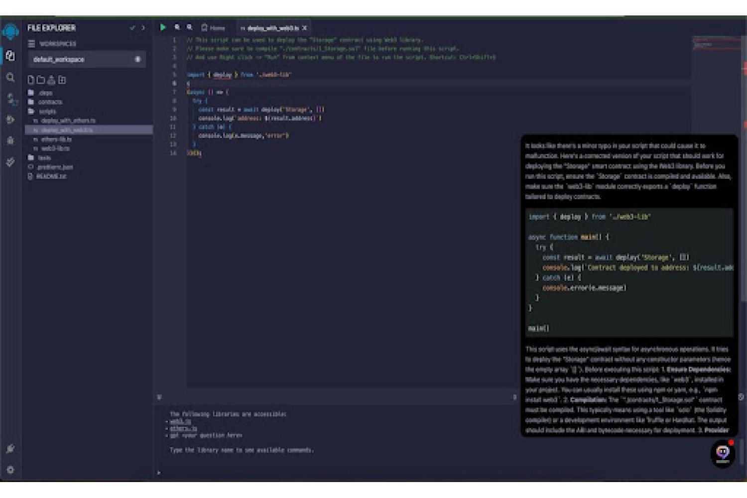Open the Plugin manager icon

coord(10,449)
